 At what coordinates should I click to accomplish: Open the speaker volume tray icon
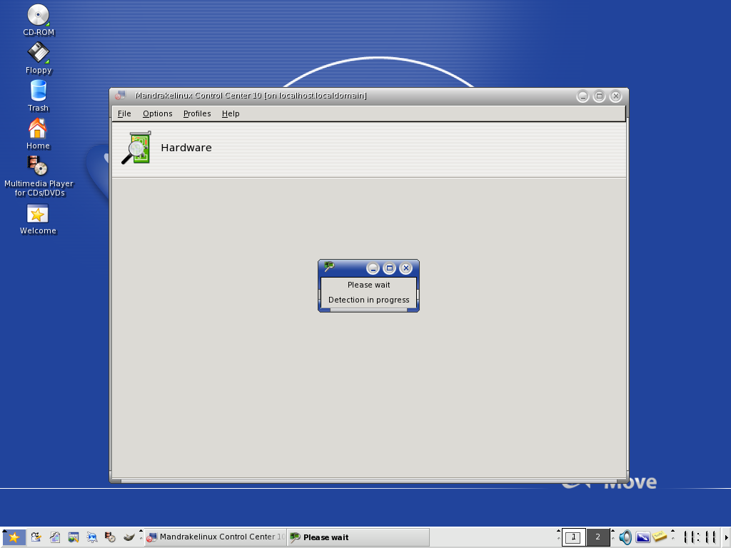625,537
